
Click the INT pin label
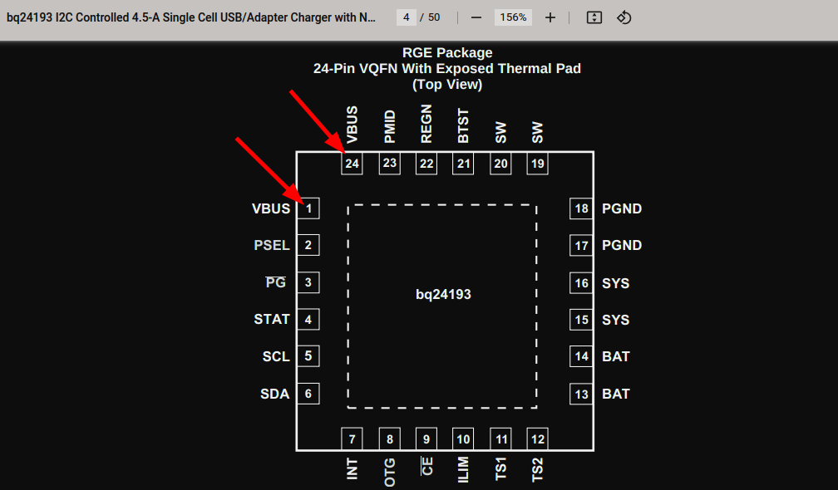click(x=352, y=468)
